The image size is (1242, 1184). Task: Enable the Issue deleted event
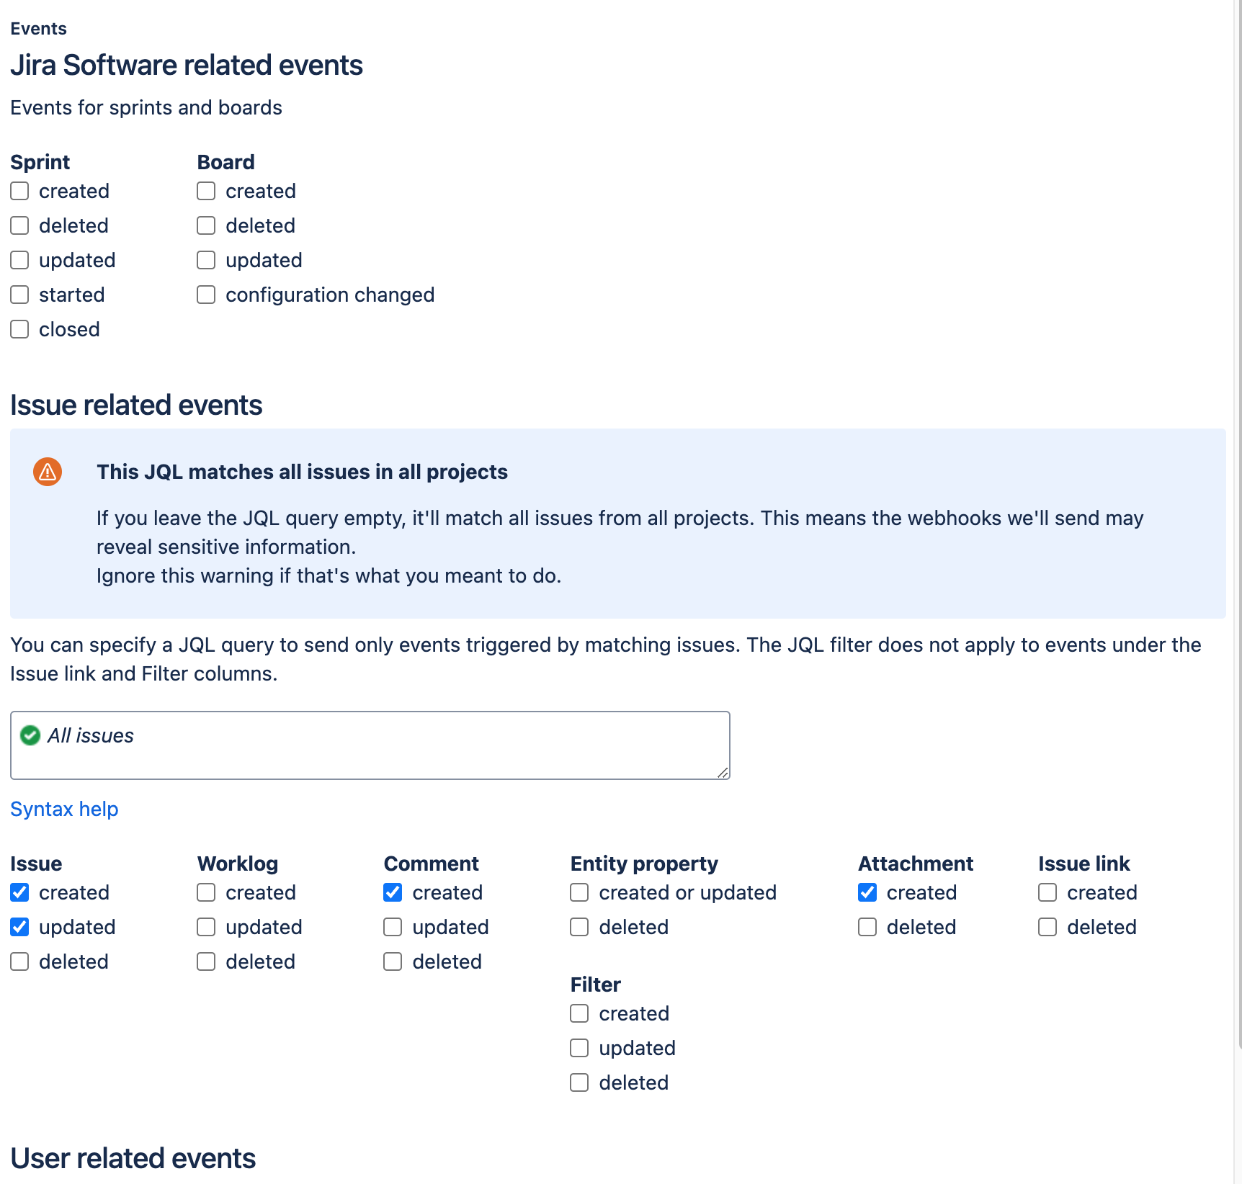pyautogui.click(x=19, y=961)
